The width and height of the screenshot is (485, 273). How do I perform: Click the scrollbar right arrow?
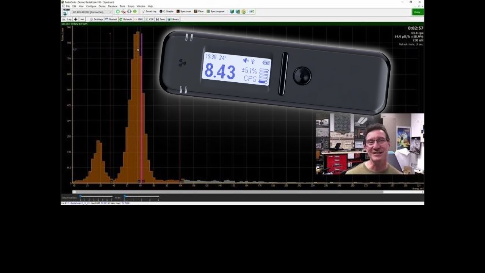pyautogui.click(x=423, y=192)
